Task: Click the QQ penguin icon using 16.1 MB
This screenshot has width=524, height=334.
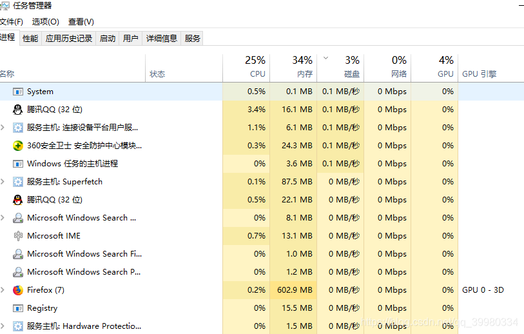Action: tap(17, 110)
